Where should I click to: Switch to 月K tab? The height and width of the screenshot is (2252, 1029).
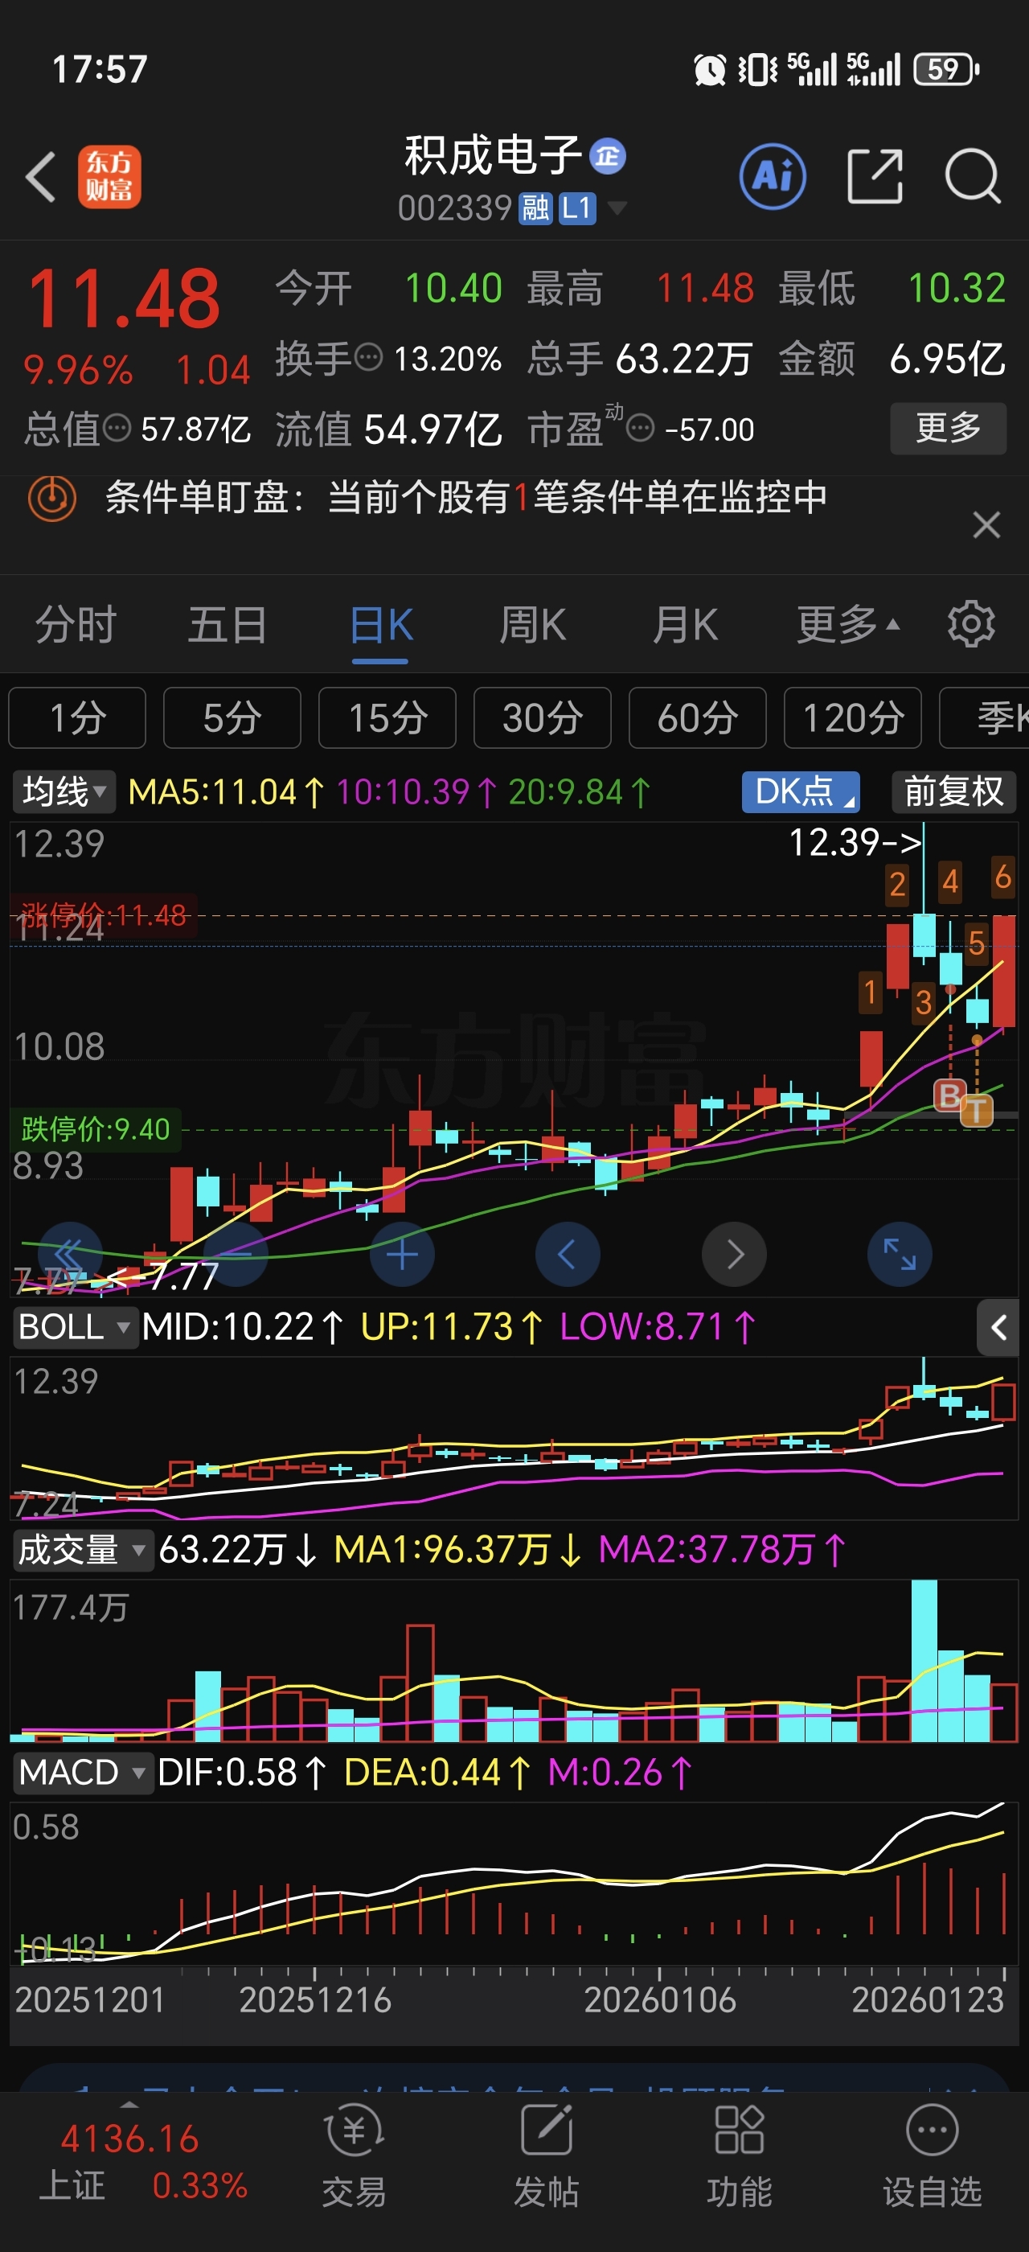click(686, 624)
